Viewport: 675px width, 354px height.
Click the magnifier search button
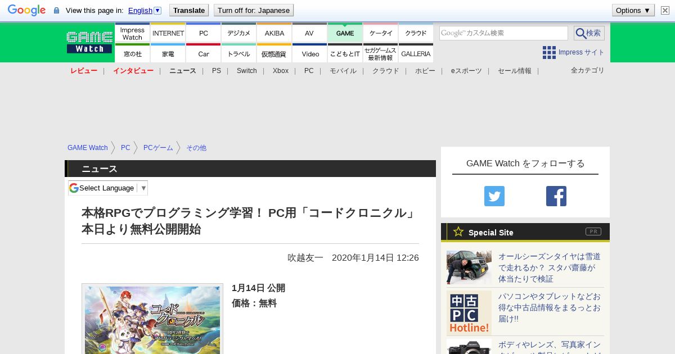589,33
